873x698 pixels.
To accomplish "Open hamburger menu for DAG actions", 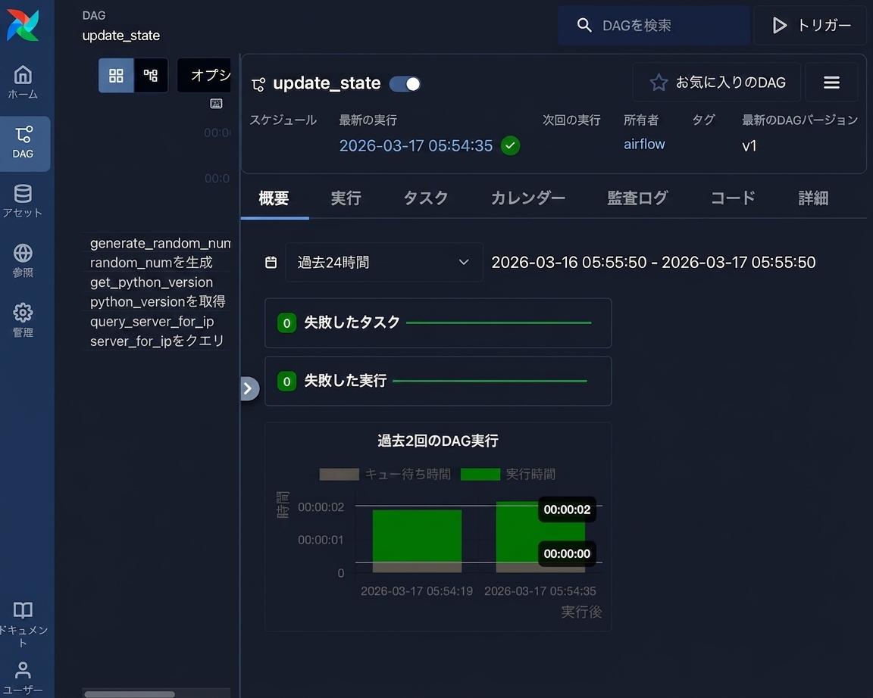I will (831, 83).
